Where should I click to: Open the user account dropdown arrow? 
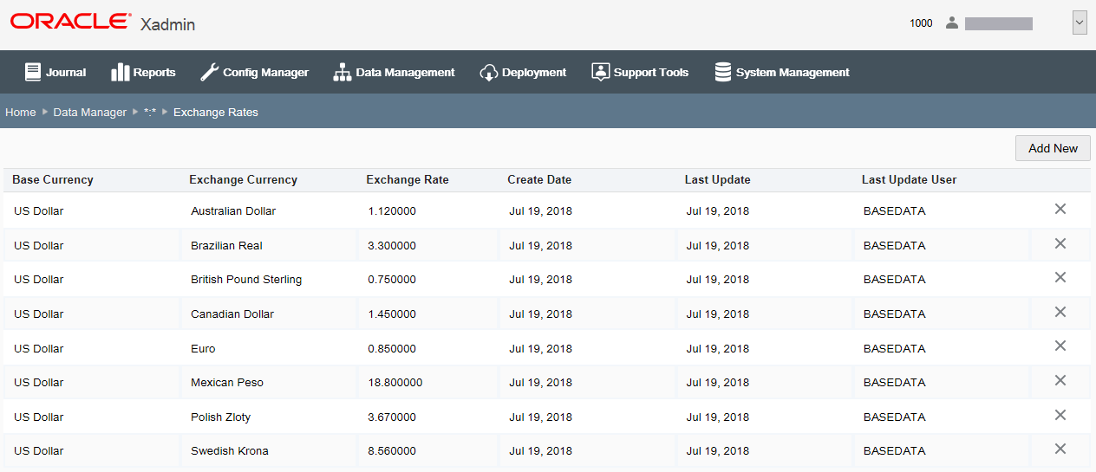click(x=1080, y=23)
